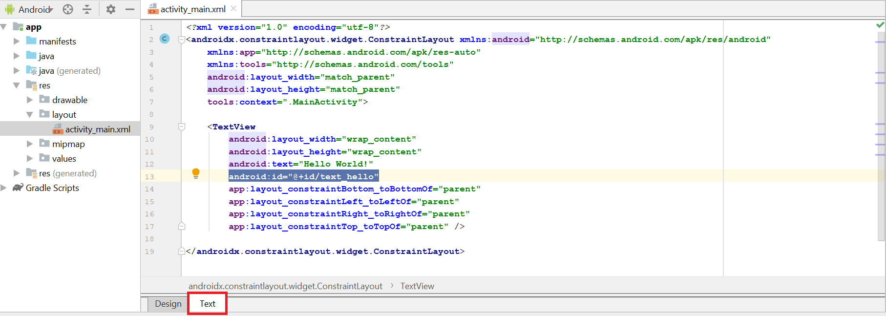
Task: Select the drawable folder
Action: (70, 100)
